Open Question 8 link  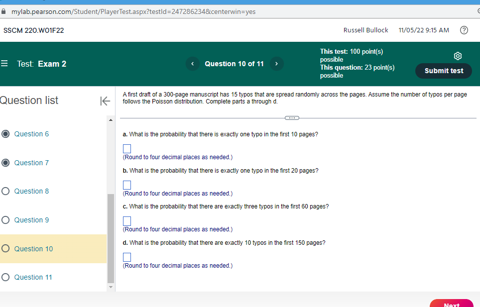pyautogui.click(x=31, y=191)
